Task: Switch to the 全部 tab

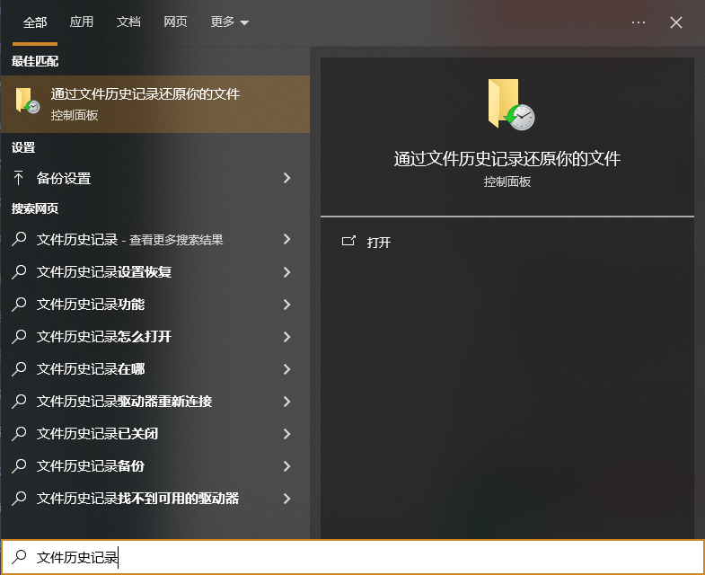Action: click(35, 22)
